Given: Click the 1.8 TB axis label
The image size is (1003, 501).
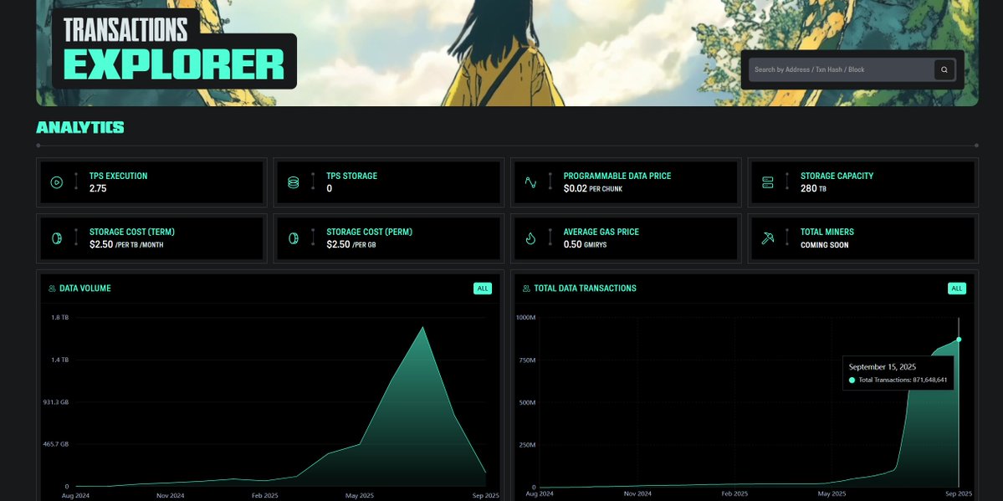Looking at the screenshot, I should pos(60,317).
